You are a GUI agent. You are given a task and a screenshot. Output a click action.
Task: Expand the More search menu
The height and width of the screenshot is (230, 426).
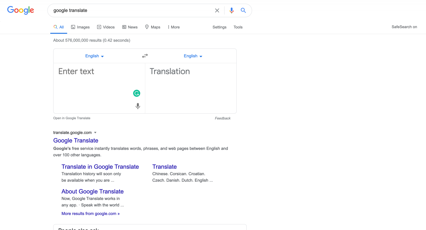(174, 27)
